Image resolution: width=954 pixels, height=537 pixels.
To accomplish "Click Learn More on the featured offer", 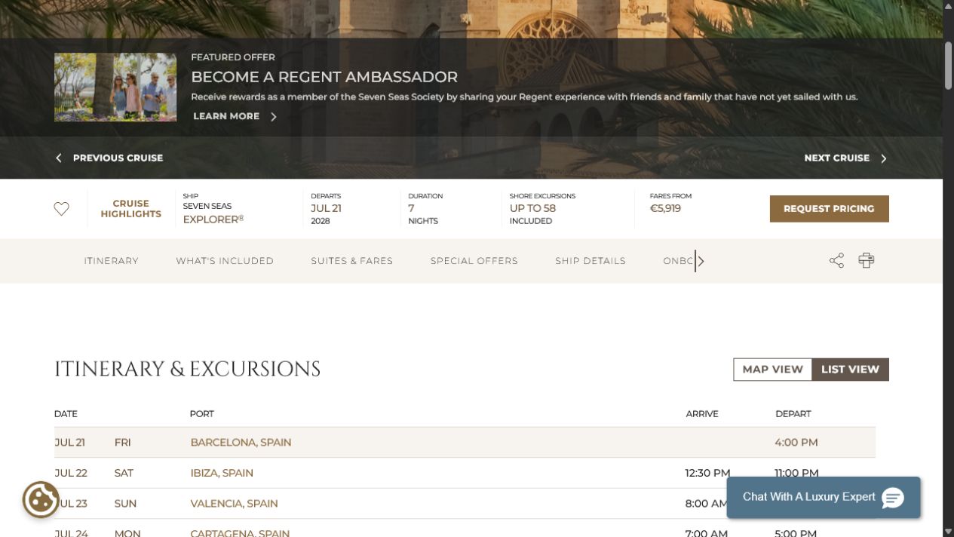I will (x=226, y=116).
